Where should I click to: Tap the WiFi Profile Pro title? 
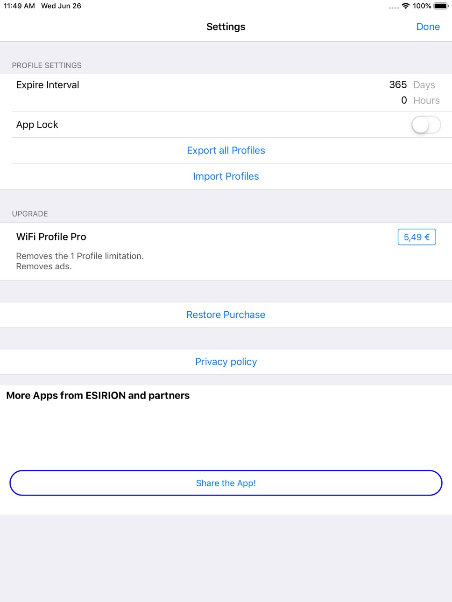point(51,237)
